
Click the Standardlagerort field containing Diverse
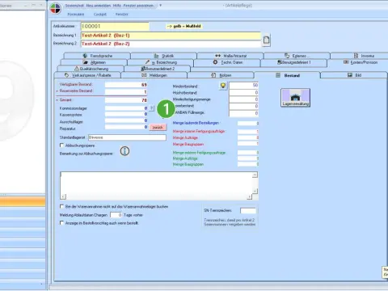point(127,137)
